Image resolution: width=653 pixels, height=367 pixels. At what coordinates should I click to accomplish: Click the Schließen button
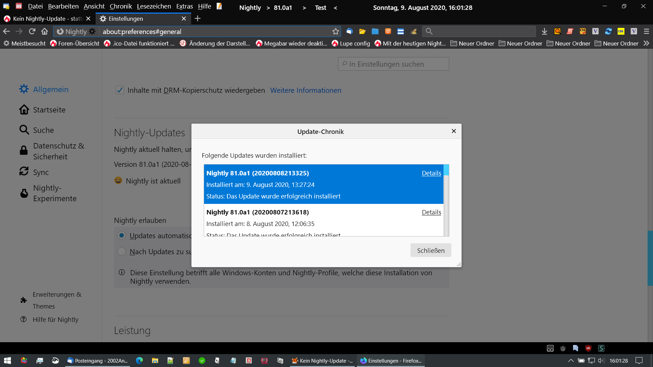point(431,250)
